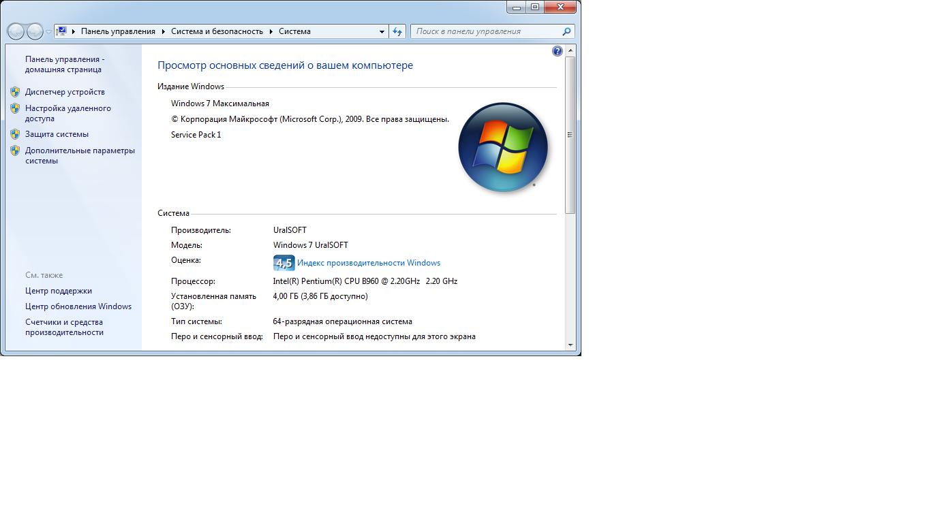The height and width of the screenshot is (523, 931).
Task: Expand breadcrumb arrow after Система и безопасность
Action: [x=271, y=31]
